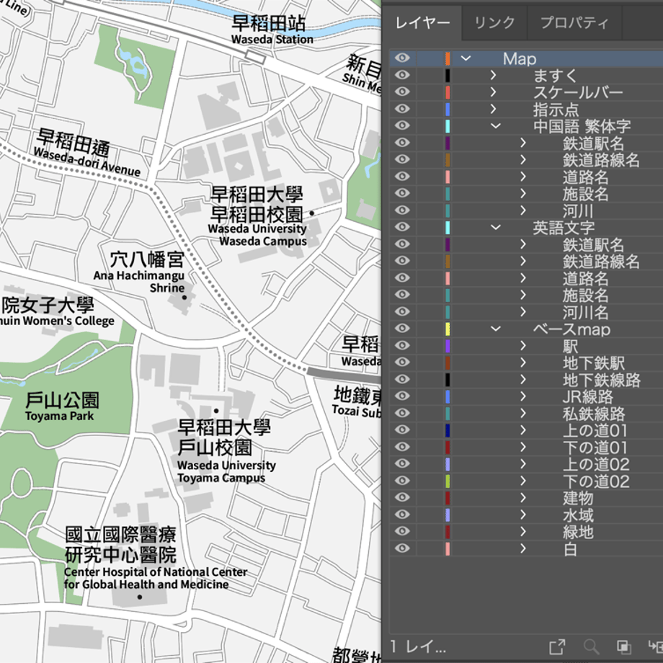Click the '1 レイ...' layer count text
The image size is (663, 663).
pos(418,646)
